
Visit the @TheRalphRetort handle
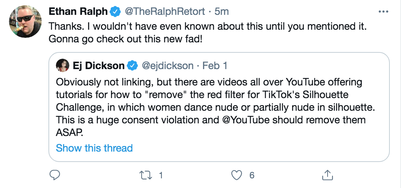165,12
